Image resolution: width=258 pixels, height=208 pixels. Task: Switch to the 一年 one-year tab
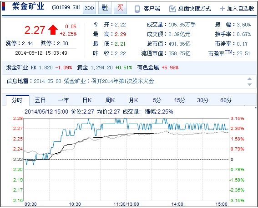64,100
